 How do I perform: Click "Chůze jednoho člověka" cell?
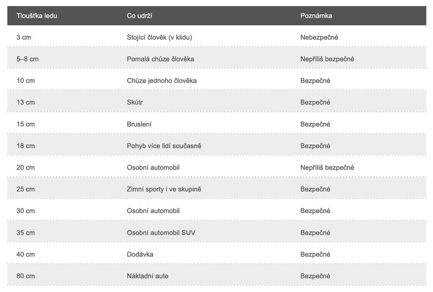[x=162, y=81]
